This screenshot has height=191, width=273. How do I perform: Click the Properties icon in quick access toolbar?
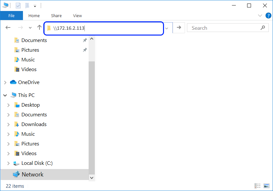[18, 5]
